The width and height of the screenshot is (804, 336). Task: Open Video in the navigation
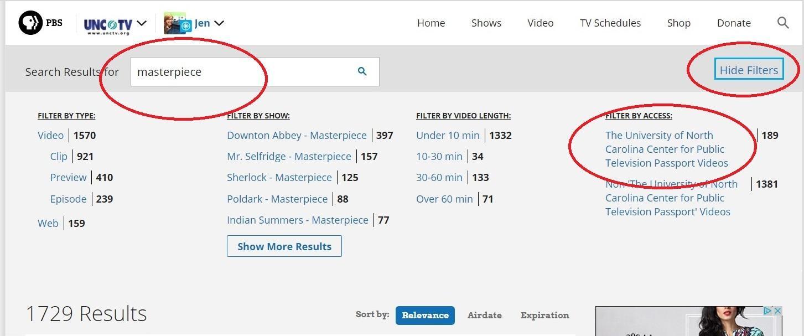pos(541,23)
